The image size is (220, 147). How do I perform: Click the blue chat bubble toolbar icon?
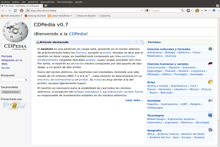(214, 10)
